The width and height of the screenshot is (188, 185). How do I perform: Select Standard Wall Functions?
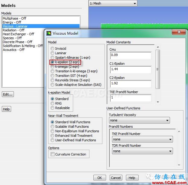click(52, 122)
